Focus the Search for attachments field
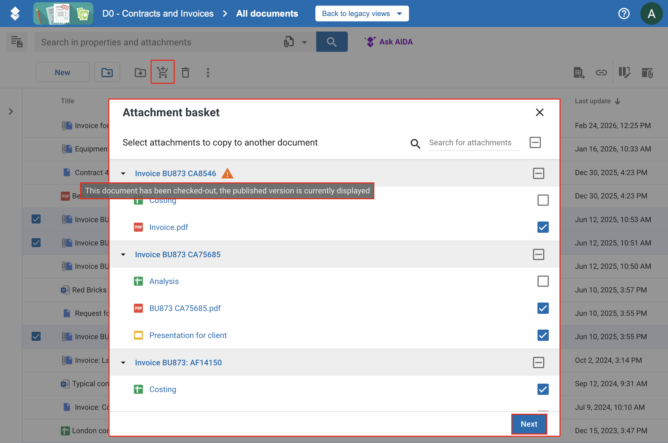This screenshot has width=668, height=443. point(474,143)
